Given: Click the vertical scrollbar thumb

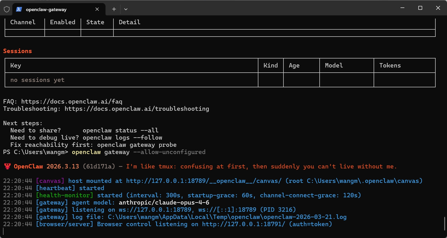Looking at the screenshot, I should (x=444, y=224).
